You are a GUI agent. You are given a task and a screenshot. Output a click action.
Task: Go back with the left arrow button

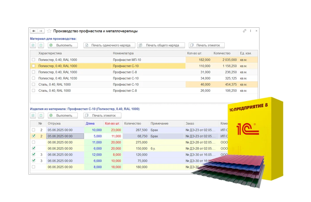34,31
